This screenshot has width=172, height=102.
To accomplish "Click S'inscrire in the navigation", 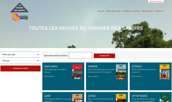I will coord(159,11).
